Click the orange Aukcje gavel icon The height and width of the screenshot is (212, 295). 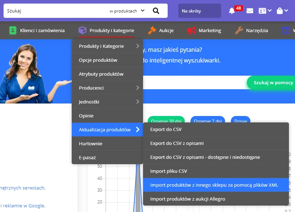152,30
